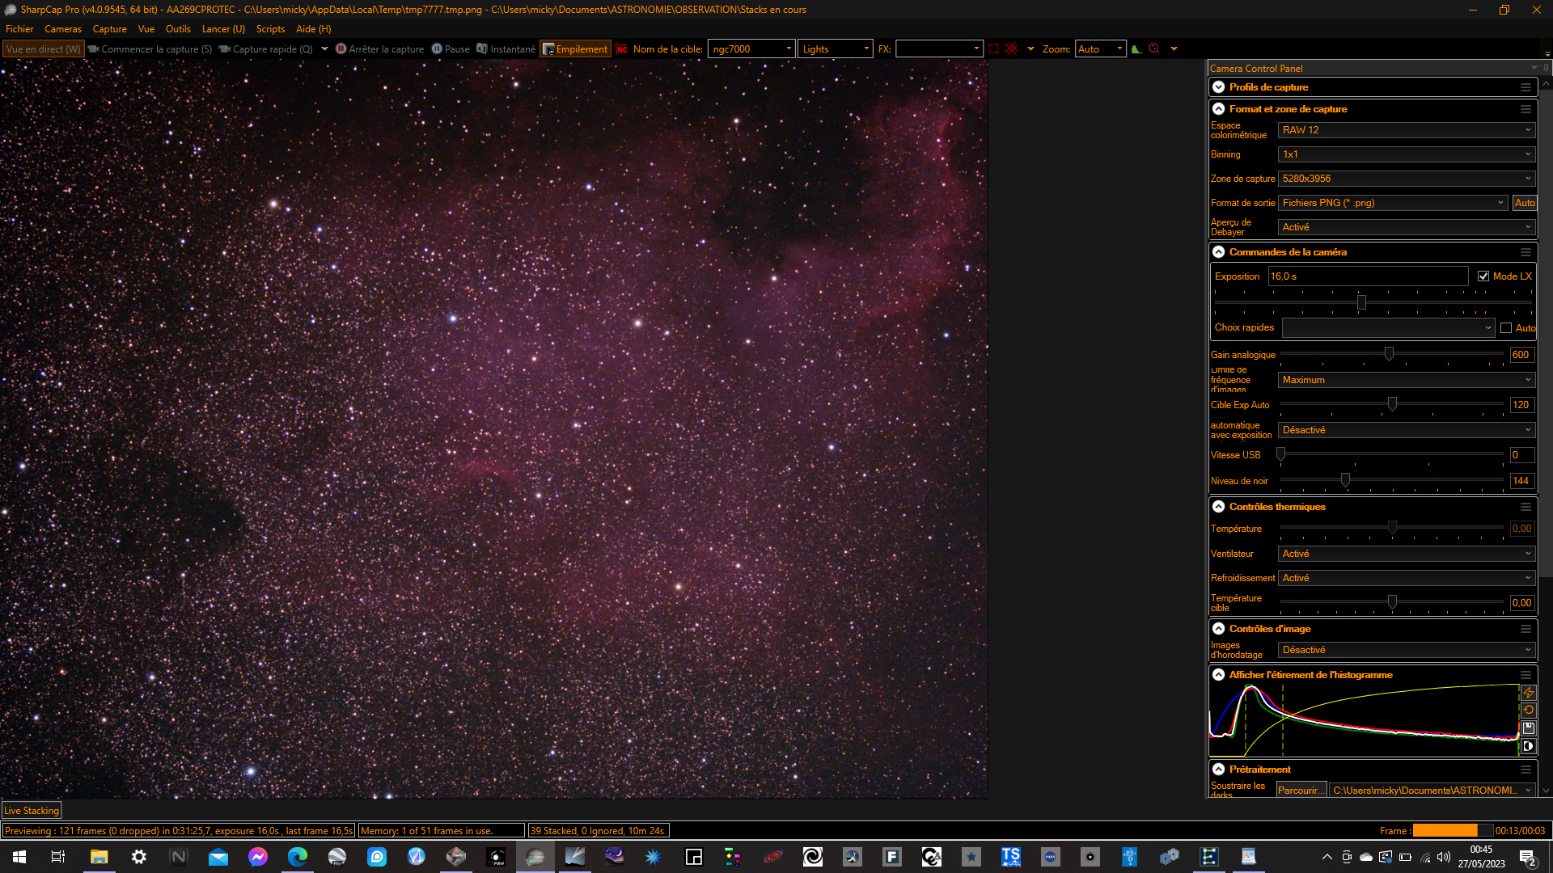Click the Gain analogique value field 600
Image resolution: width=1553 pixels, height=873 pixels.
click(1522, 355)
